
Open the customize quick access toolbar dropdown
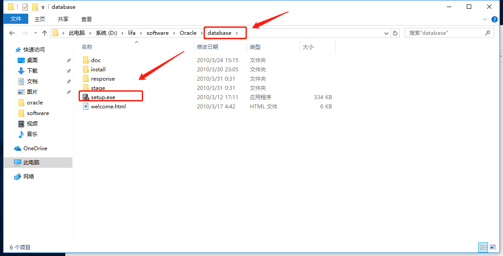43,7
